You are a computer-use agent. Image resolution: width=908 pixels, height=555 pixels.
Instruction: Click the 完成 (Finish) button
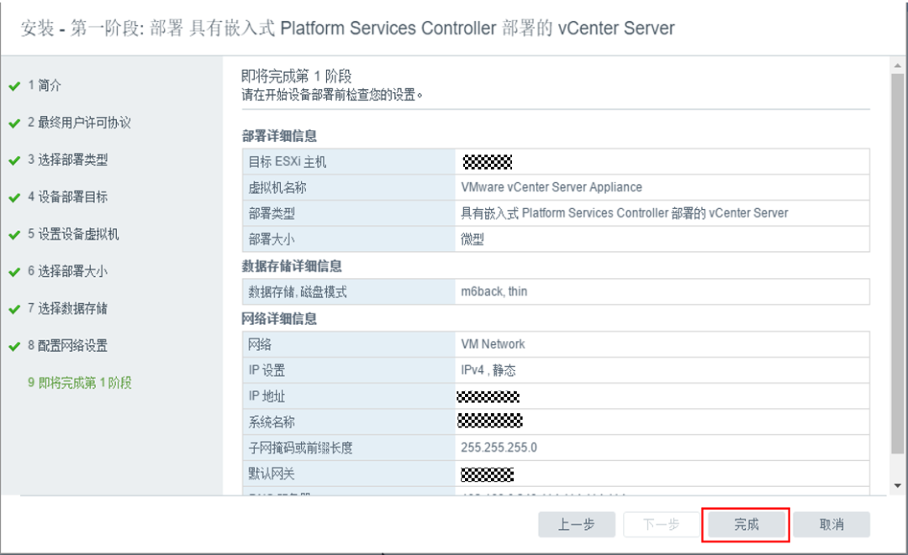point(746,525)
